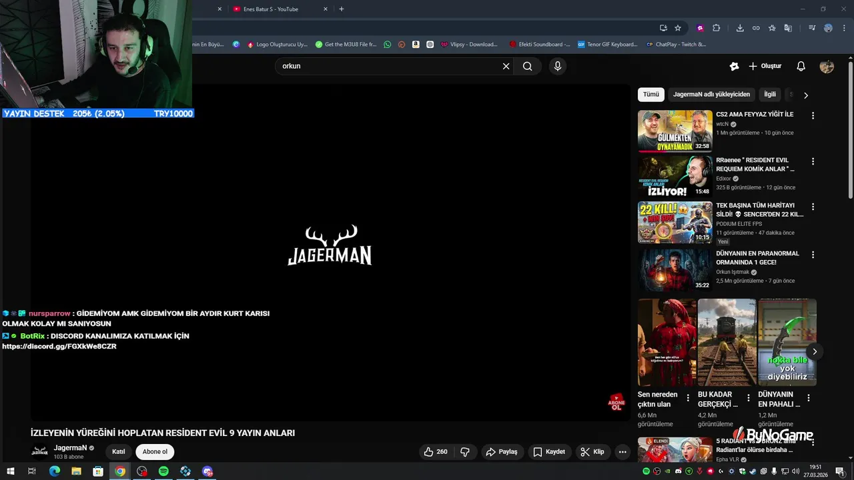Open options for BU KADAR GERÇEKÇİ short

pyautogui.click(x=748, y=398)
